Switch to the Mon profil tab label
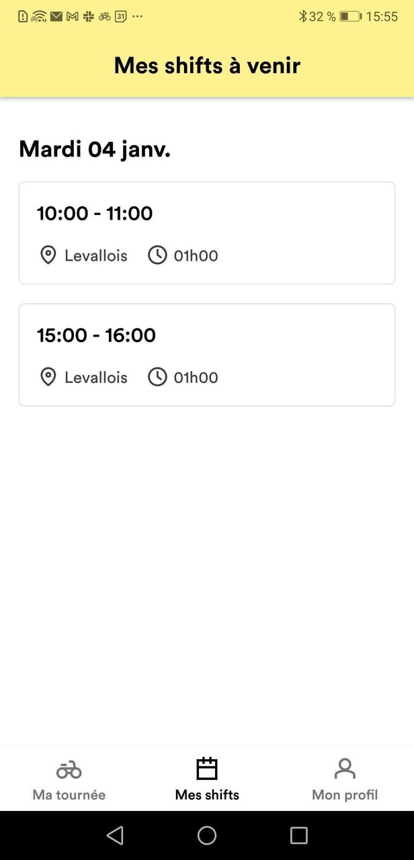The image size is (414, 860). [x=345, y=795]
